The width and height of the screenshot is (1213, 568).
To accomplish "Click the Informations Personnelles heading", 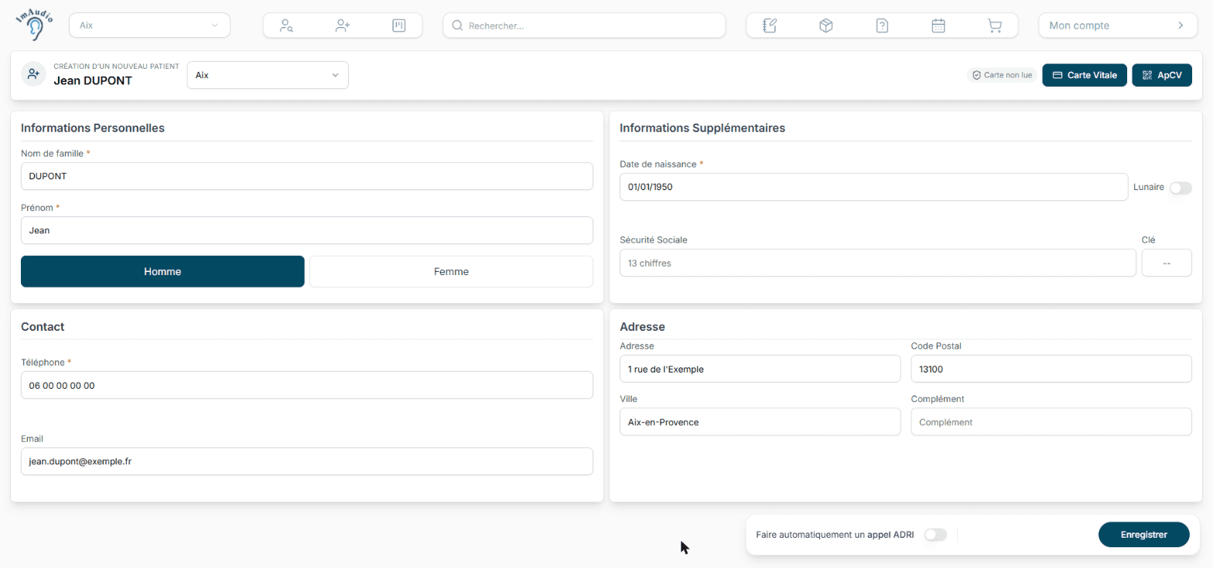I will click(93, 128).
